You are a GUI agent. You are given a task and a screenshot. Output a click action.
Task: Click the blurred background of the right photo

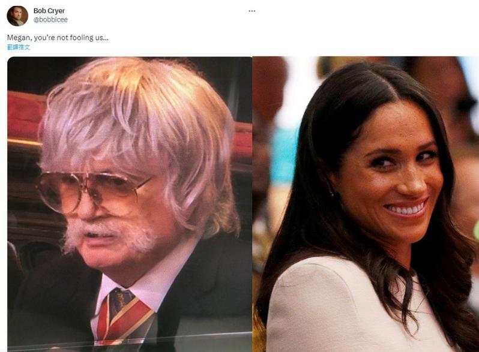pyautogui.click(x=275, y=137)
